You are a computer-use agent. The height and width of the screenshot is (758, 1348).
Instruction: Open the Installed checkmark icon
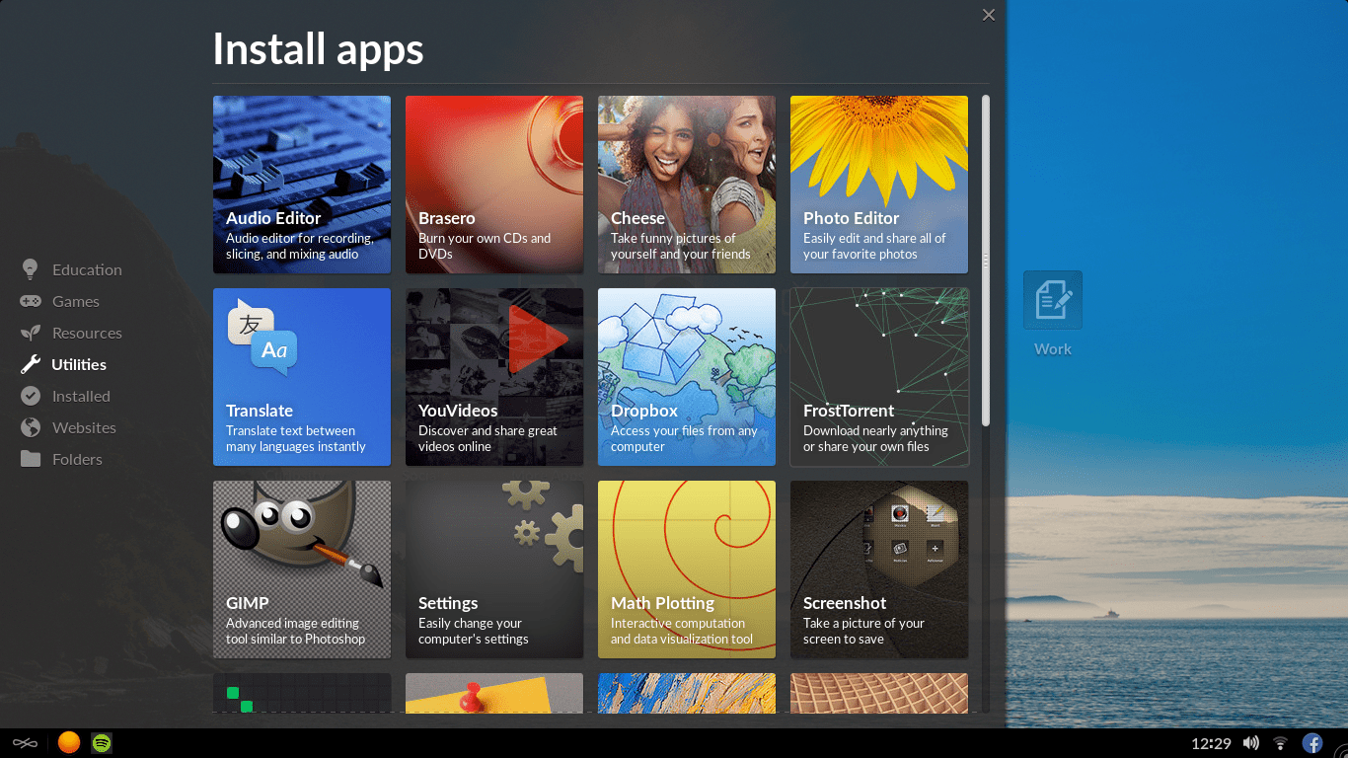pos(31,396)
